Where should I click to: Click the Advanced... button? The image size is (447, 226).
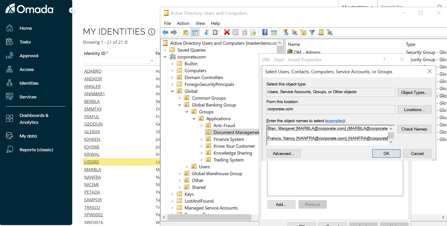(284, 154)
